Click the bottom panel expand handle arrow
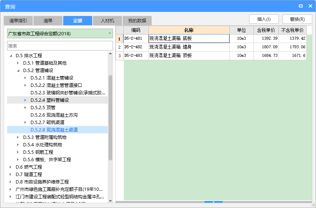Viewport: 316px width, 208px height. [x=213, y=202]
